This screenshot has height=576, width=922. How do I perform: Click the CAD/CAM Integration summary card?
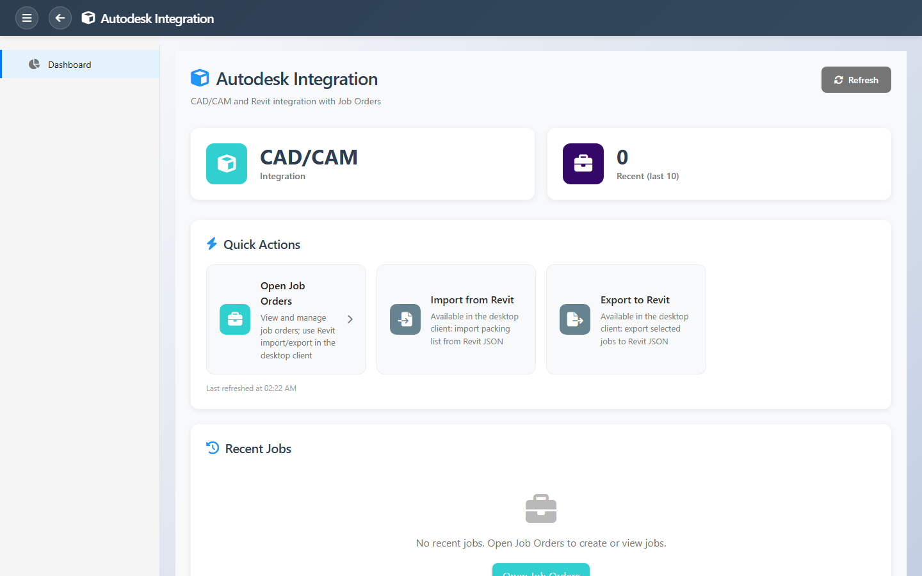click(x=362, y=164)
